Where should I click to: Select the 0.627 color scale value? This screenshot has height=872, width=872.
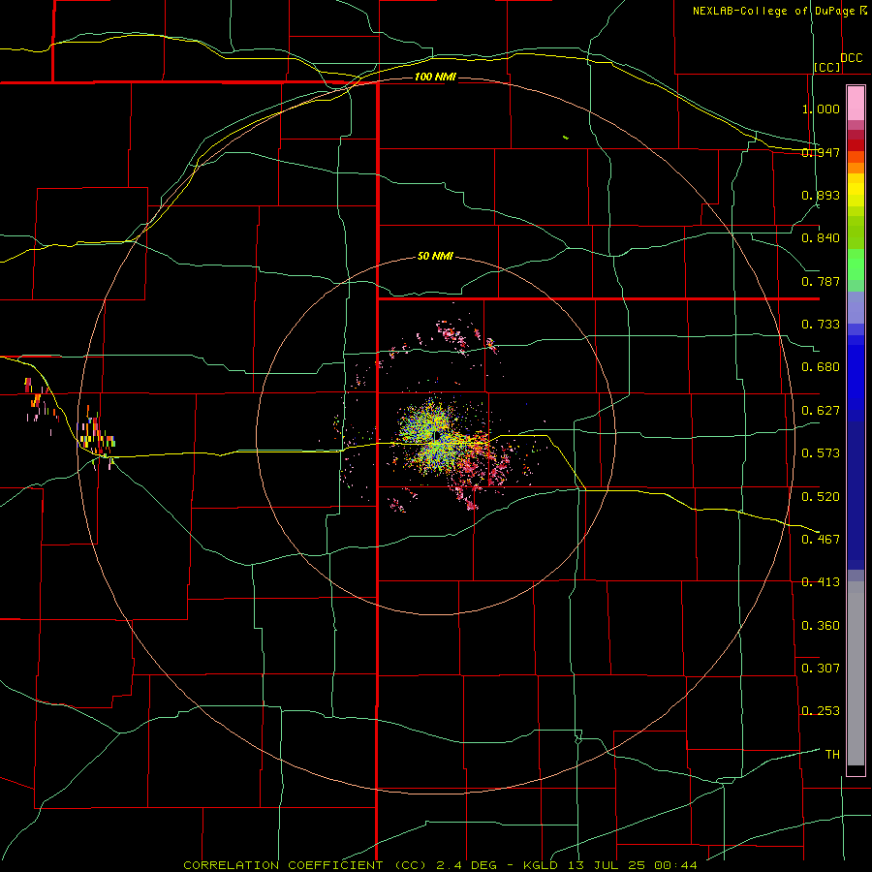(821, 410)
